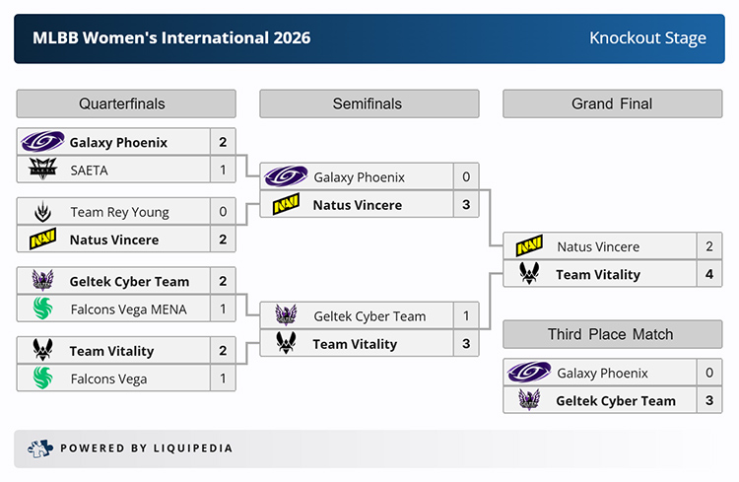The height and width of the screenshot is (482, 739).
Task: Select the Third Place Match header
Action: (x=612, y=334)
